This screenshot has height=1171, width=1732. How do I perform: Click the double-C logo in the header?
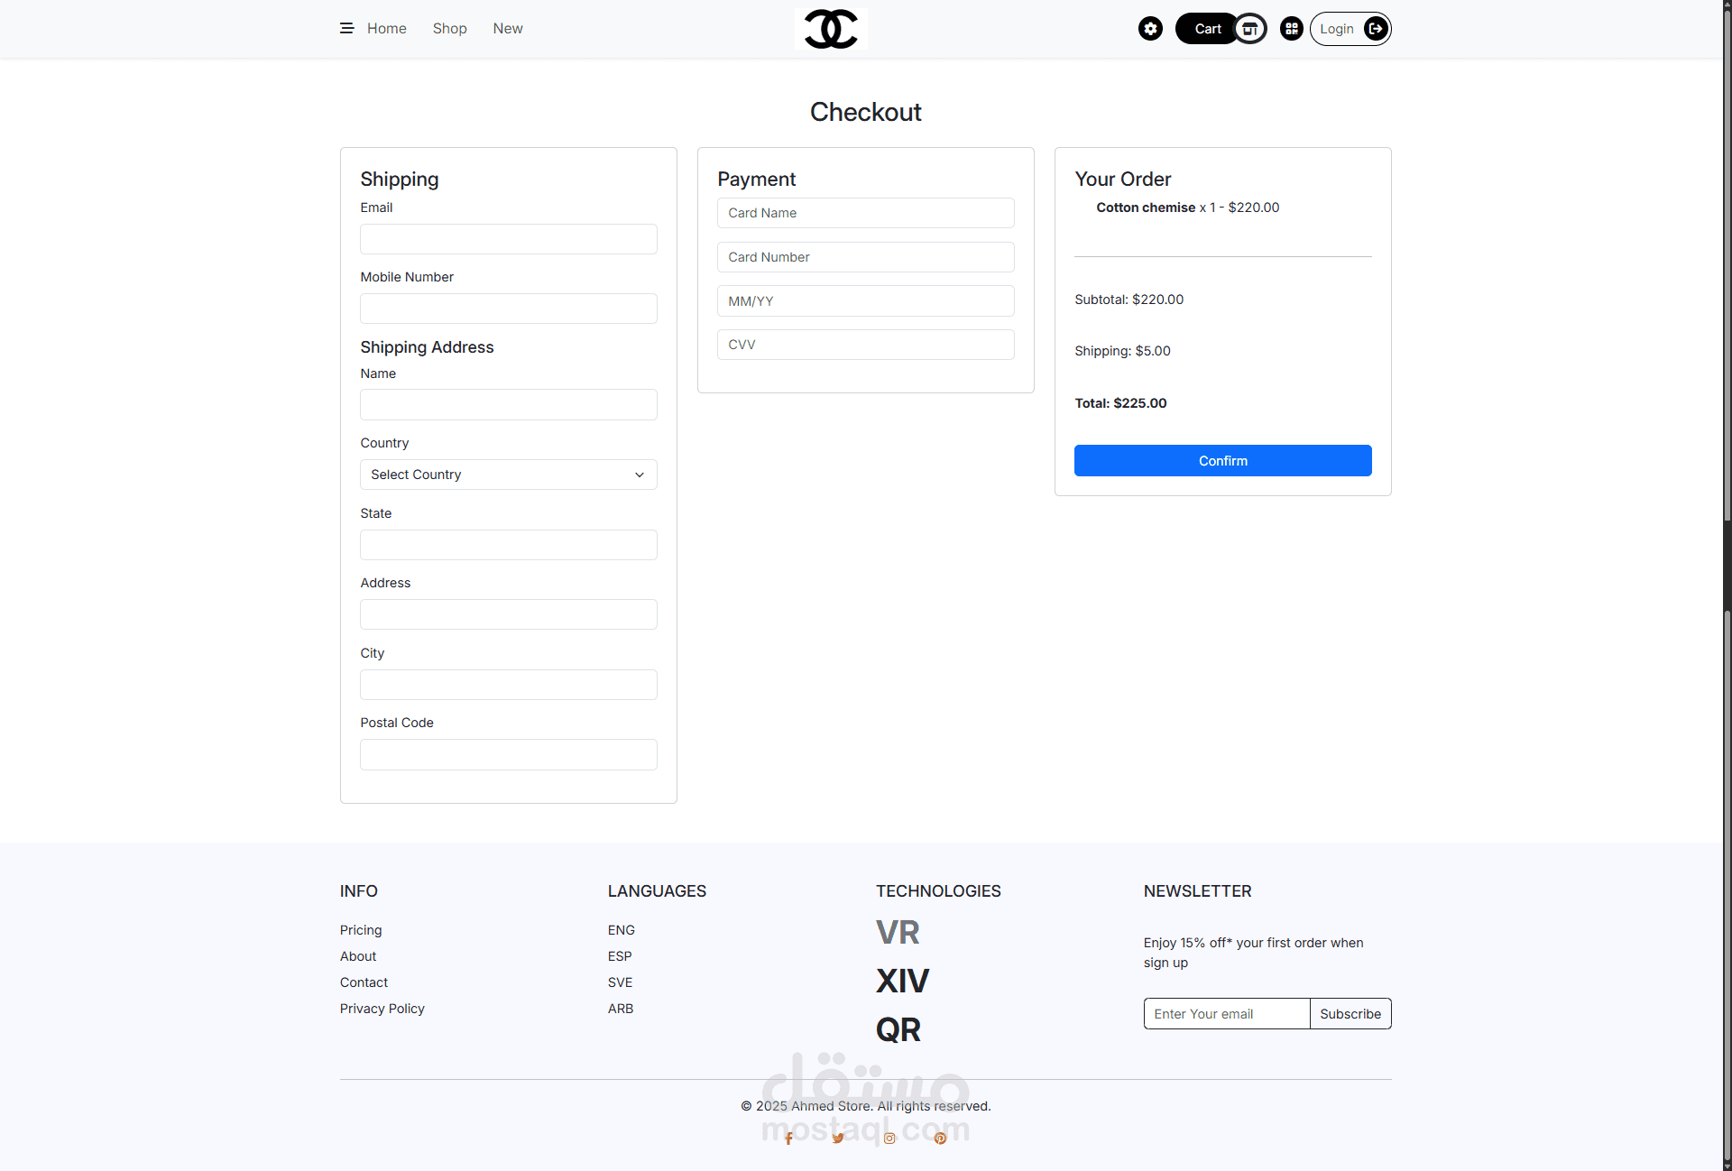coord(830,29)
